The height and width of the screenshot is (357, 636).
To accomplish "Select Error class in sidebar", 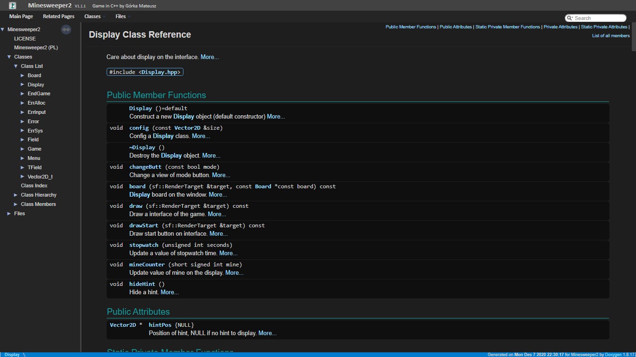I will point(34,121).
